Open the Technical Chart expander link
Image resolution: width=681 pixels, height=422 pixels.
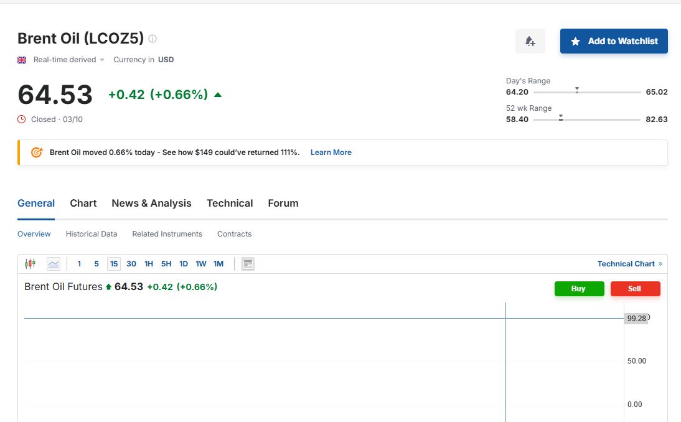click(x=629, y=264)
